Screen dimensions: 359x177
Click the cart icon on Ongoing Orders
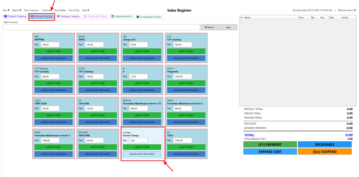[86, 16]
